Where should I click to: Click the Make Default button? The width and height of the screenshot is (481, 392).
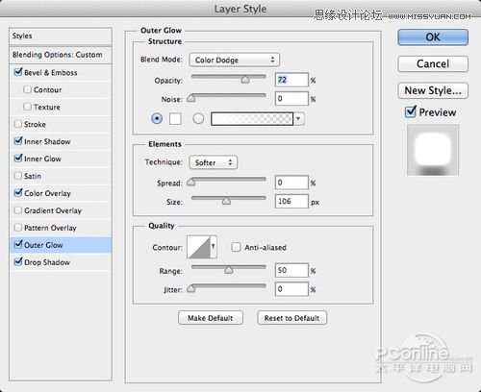211,318
